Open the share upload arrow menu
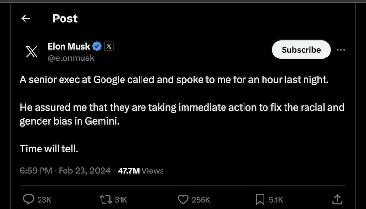366x209 pixels. pos(337,199)
